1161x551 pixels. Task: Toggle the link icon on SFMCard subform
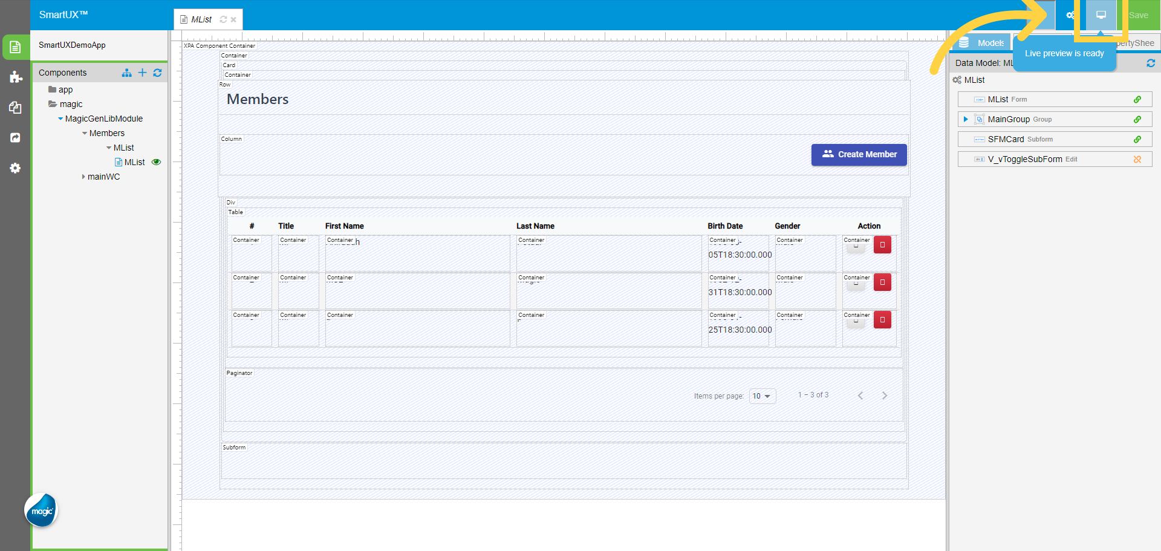click(1137, 139)
